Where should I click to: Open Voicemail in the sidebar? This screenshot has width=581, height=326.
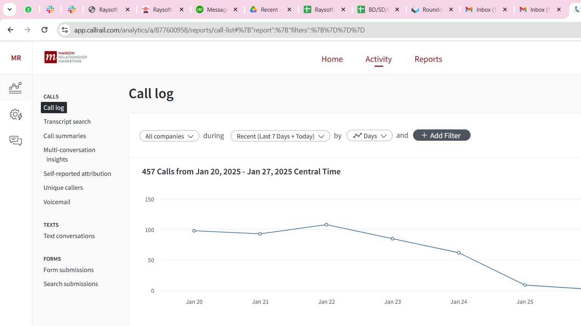tap(57, 202)
